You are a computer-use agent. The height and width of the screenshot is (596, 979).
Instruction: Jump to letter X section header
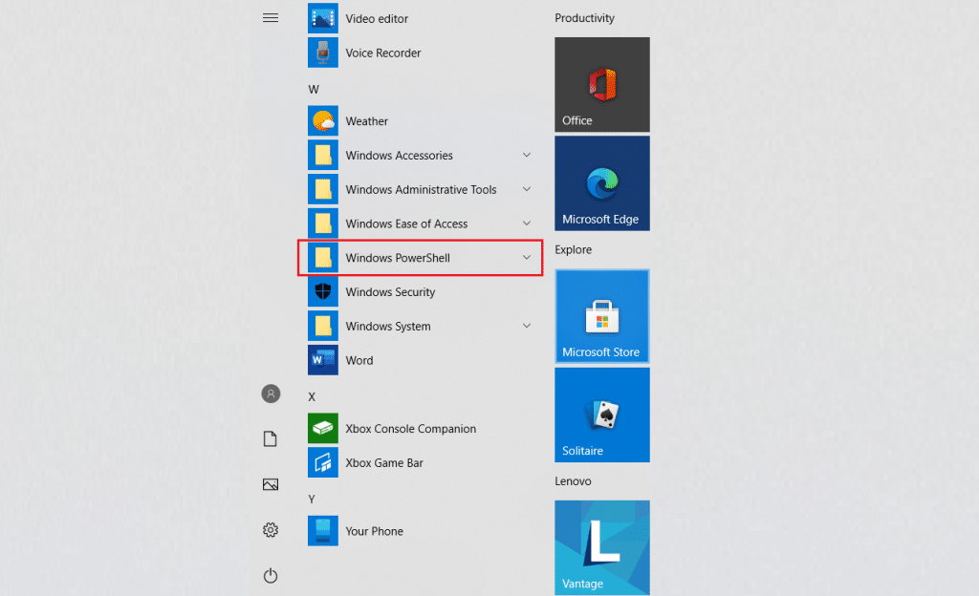coord(313,397)
